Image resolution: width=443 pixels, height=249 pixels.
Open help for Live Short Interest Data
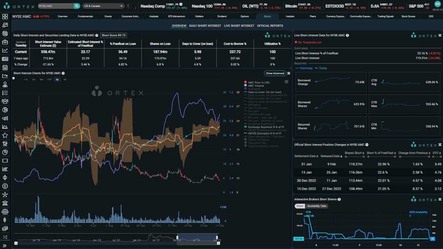tap(348, 35)
